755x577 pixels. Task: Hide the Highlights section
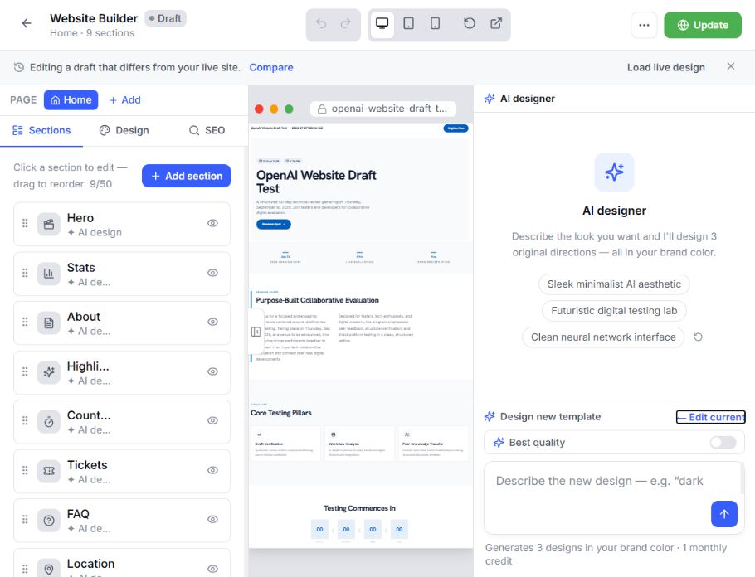click(x=213, y=371)
